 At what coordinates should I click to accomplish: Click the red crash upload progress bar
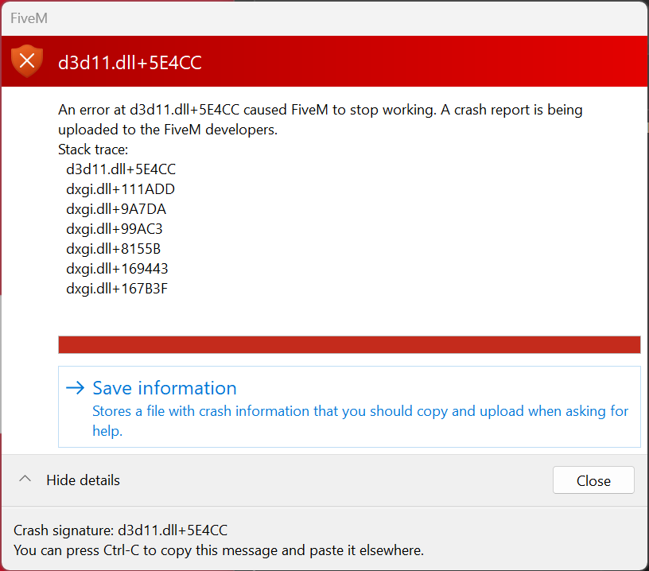[x=349, y=344]
